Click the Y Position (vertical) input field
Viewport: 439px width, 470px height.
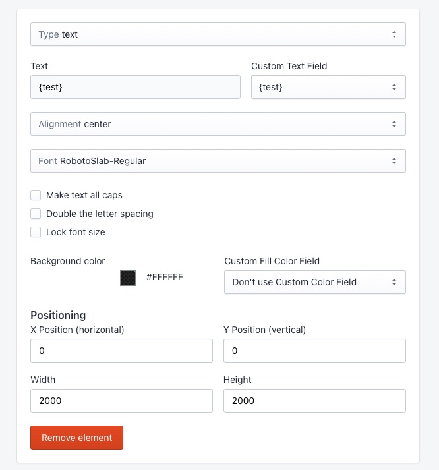click(x=314, y=351)
